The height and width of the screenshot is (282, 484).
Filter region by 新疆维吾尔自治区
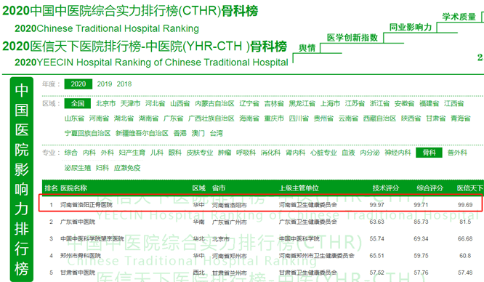tap(142, 133)
